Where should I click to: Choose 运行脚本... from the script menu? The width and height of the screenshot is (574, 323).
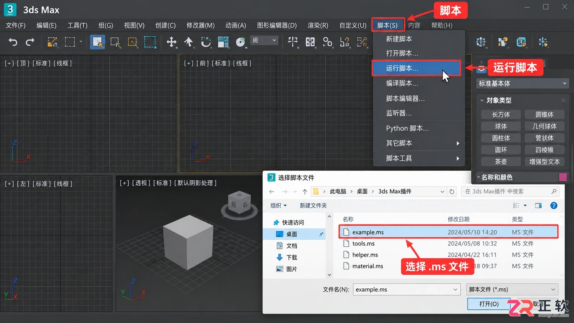[x=417, y=68]
